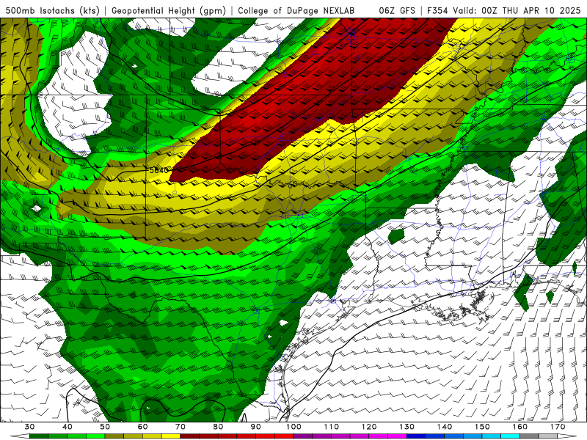Click the legend value '50'
This screenshot has height=440, width=587.
coord(105,427)
